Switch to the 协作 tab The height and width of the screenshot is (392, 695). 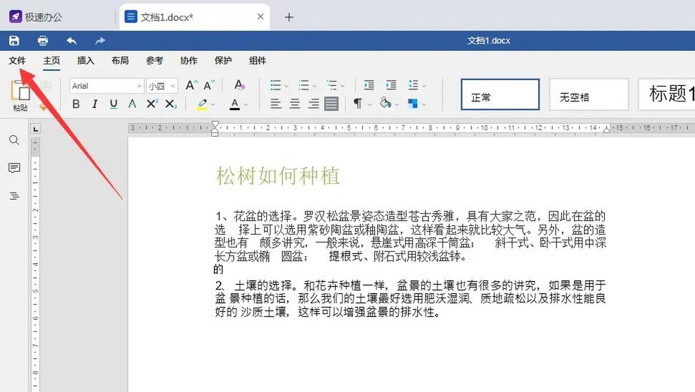[x=189, y=61]
